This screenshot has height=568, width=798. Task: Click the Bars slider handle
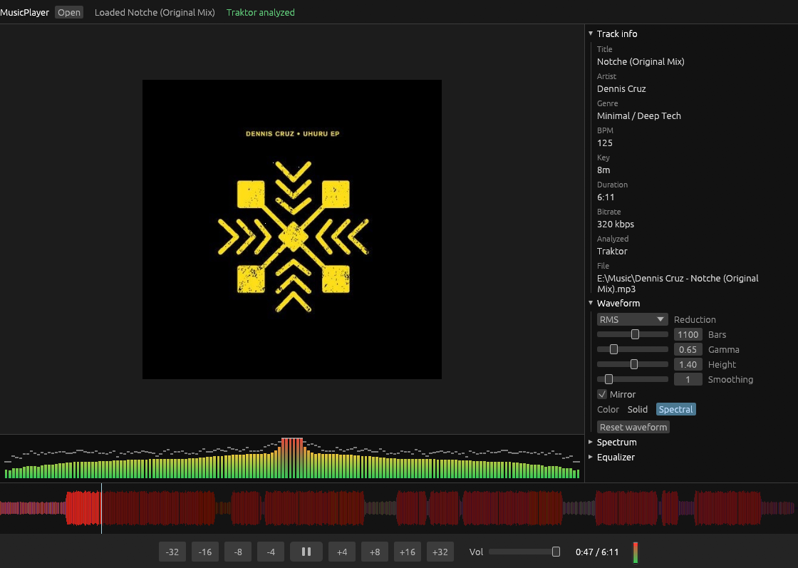point(635,334)
